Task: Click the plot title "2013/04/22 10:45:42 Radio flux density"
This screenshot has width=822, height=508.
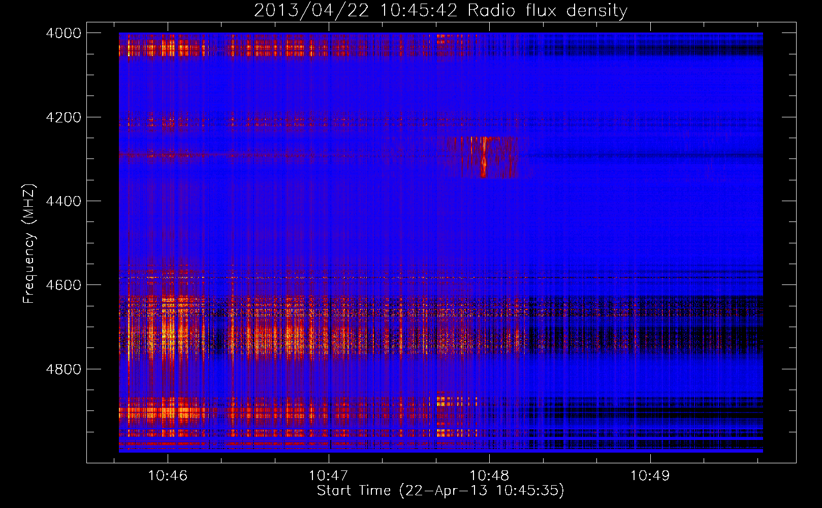Action: point(440,11)
